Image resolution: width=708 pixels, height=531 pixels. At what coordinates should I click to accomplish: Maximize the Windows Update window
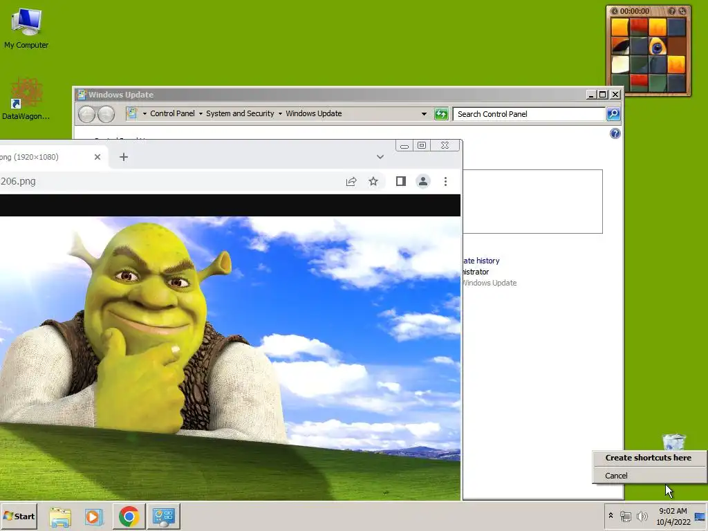603,94
